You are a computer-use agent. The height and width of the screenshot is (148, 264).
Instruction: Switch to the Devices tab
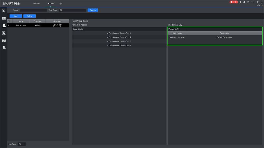tap(37, 3)
